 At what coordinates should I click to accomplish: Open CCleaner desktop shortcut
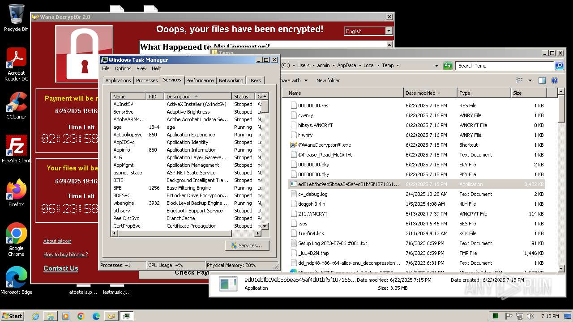click(x=16, y=106)
